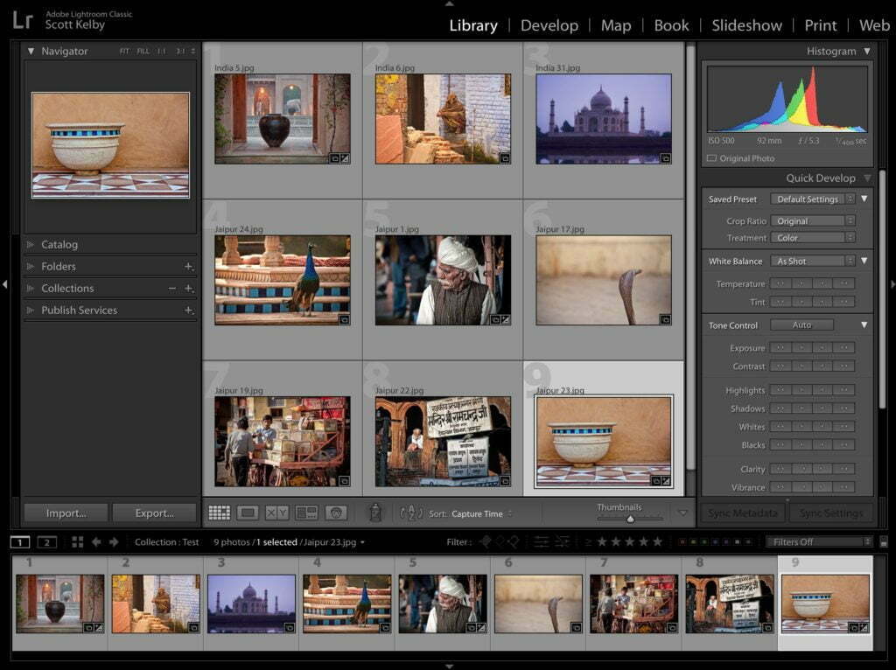Open Survey view icon in toolbar

click(x=306, y=513)
